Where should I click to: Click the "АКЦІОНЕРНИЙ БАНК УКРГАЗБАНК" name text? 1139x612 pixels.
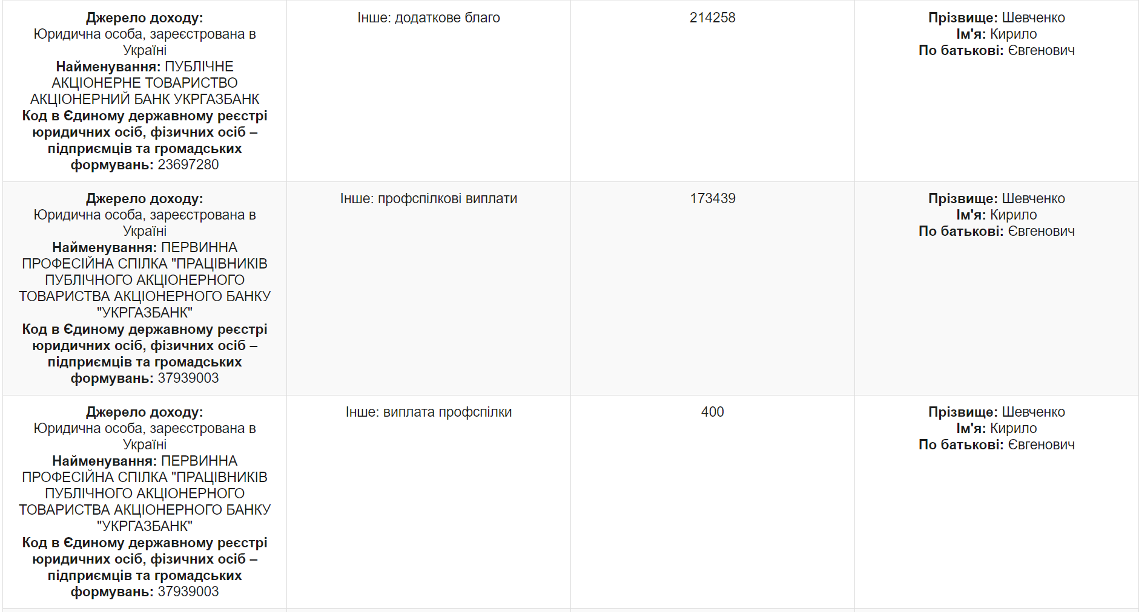pyautogui.click(x=145, y=99)
